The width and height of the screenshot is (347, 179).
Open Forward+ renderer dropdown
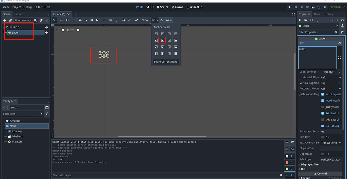click(337, 7)
